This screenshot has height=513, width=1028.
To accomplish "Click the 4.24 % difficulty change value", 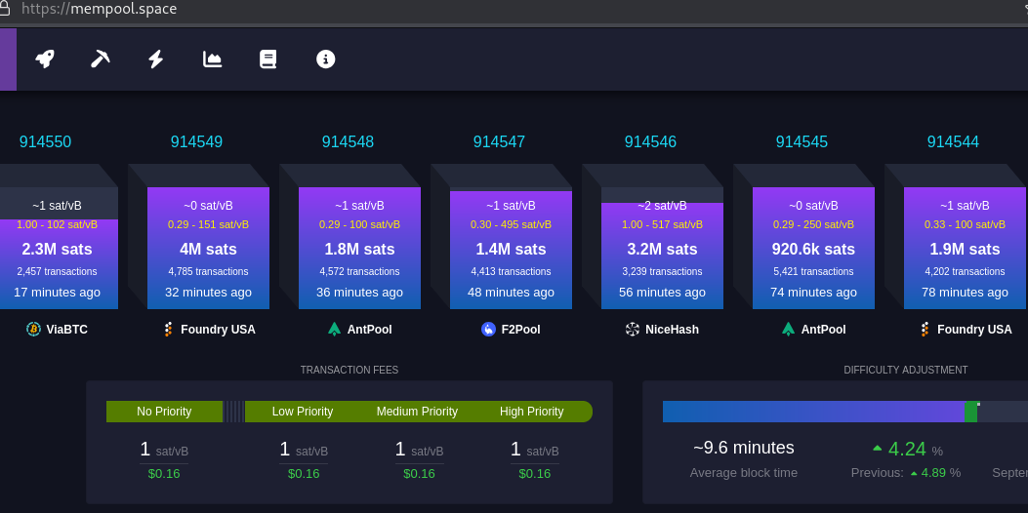I will 908,450.
